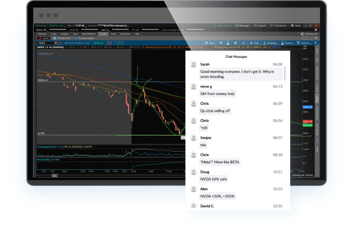This screenshot has height=231, width=352.
Task: Switch to the Trade tab
Action: [53, 34]
